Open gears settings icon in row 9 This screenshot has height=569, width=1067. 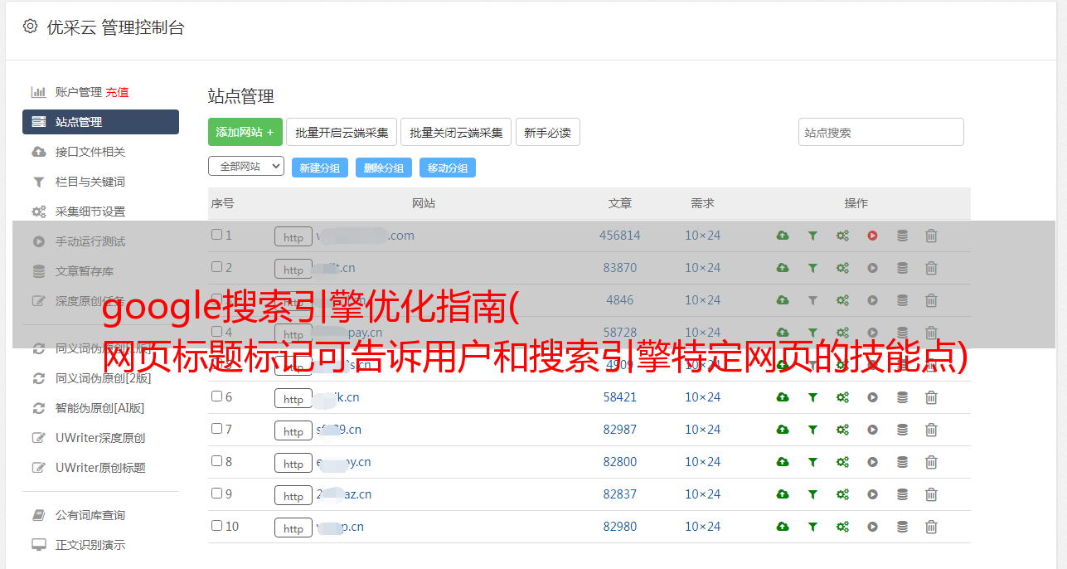pos(842,494)
